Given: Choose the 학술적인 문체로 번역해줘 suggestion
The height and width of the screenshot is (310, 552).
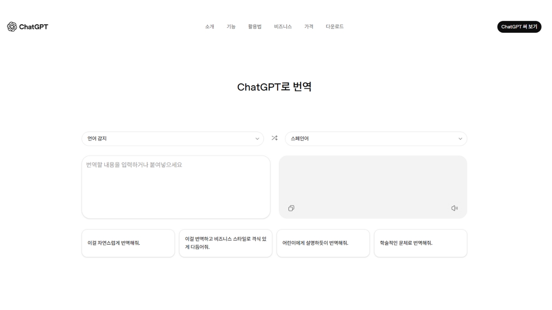Looking at the screenshot, I should click(x=420, y=243).
